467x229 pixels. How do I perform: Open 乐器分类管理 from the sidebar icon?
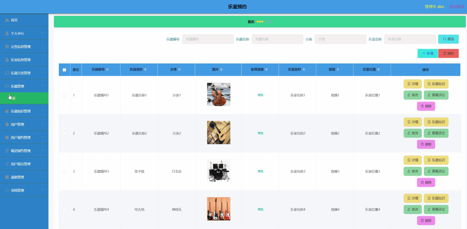pos(7,73)
